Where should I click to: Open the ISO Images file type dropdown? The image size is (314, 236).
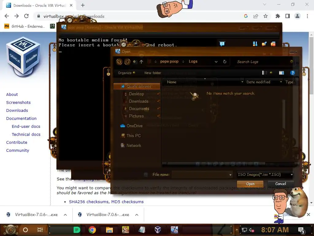(265, 175)
